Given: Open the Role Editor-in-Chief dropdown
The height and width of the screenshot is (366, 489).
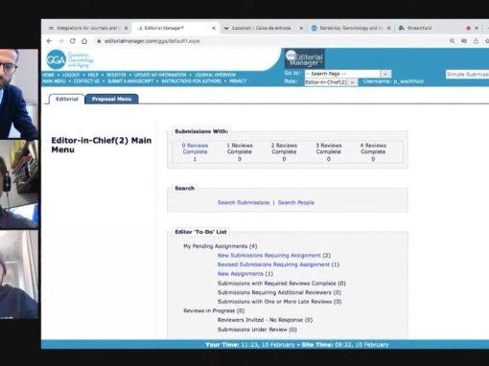Looking at the screenshot, I should tap(331, 82).
